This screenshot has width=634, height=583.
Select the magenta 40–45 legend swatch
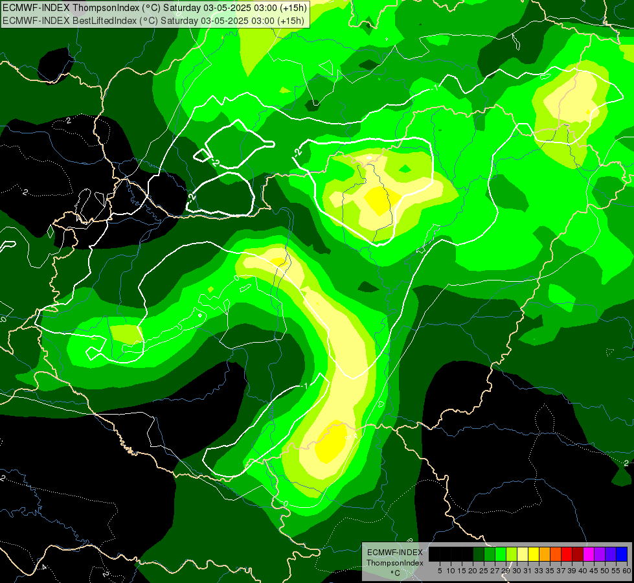tap(589, 554)
